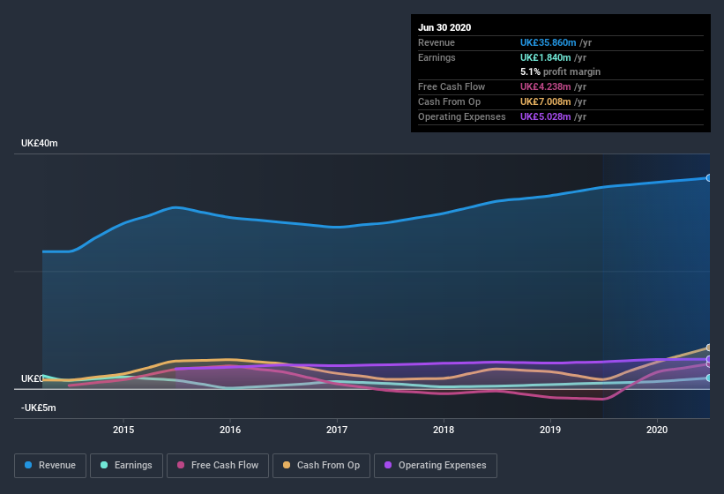Screen dimensions: 724x494
Task: Click the UK£35.860m revenue value
Action: (x=549, y=42)
